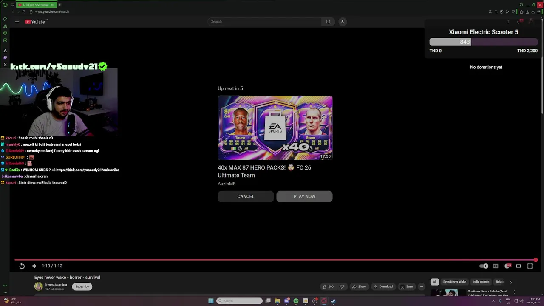
Task: Subscribe to Investigaming channel
Action: (82, 286)
